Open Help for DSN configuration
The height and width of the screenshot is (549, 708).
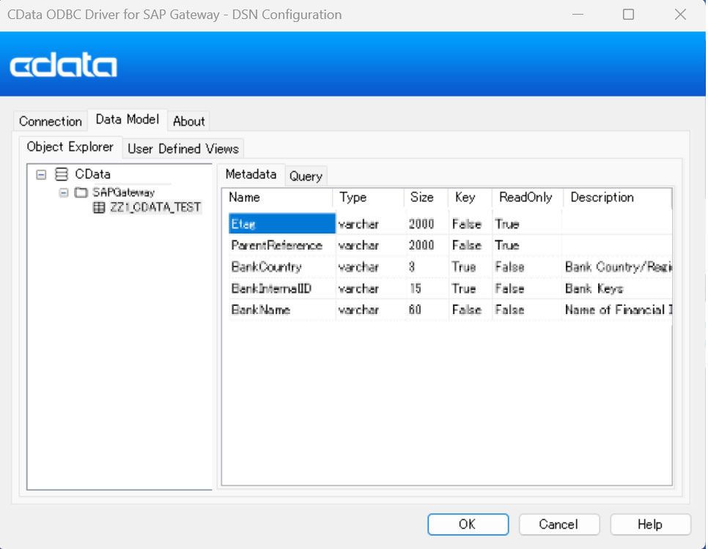tap(649, 524)
